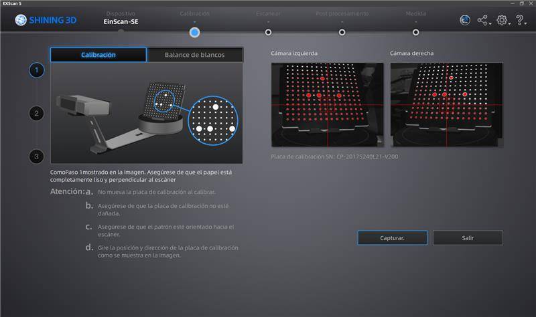Click the Escanear step label
This screenshot has width=536, height=317.
[x=269, y=13]
